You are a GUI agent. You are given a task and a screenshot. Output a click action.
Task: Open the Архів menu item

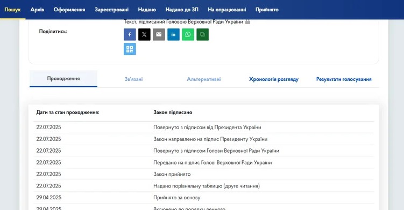[x=37, y=10]
